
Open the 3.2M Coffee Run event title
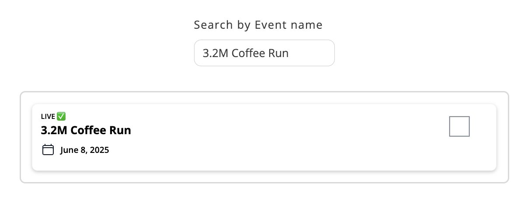tap(86, 130)
